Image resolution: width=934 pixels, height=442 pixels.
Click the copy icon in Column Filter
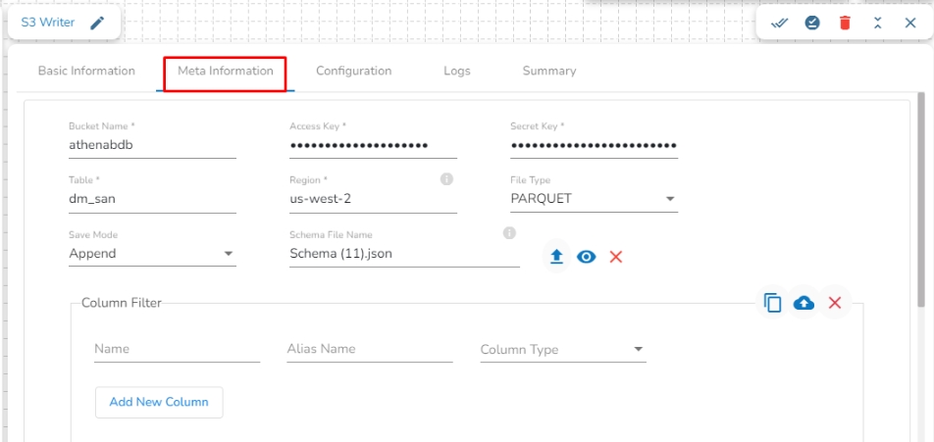[773, 303]
